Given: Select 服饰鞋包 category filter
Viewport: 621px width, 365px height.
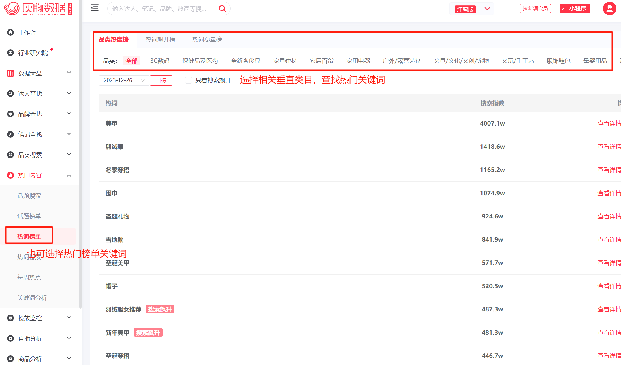Looking at the screenshot, I should (x=559, y=61).
